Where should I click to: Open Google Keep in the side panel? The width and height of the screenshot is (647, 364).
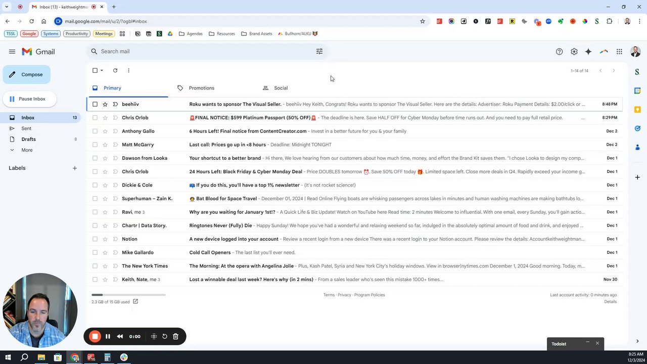(x=637, y=109)
